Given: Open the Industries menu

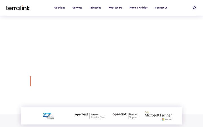Looking at the screenshot, I should (95, 8).
